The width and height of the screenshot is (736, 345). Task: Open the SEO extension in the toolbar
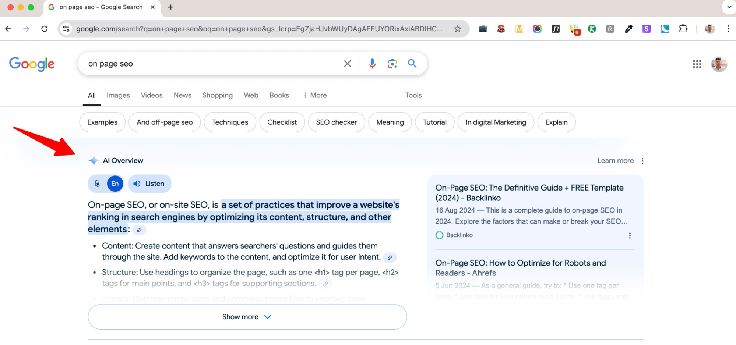[501, 29]
